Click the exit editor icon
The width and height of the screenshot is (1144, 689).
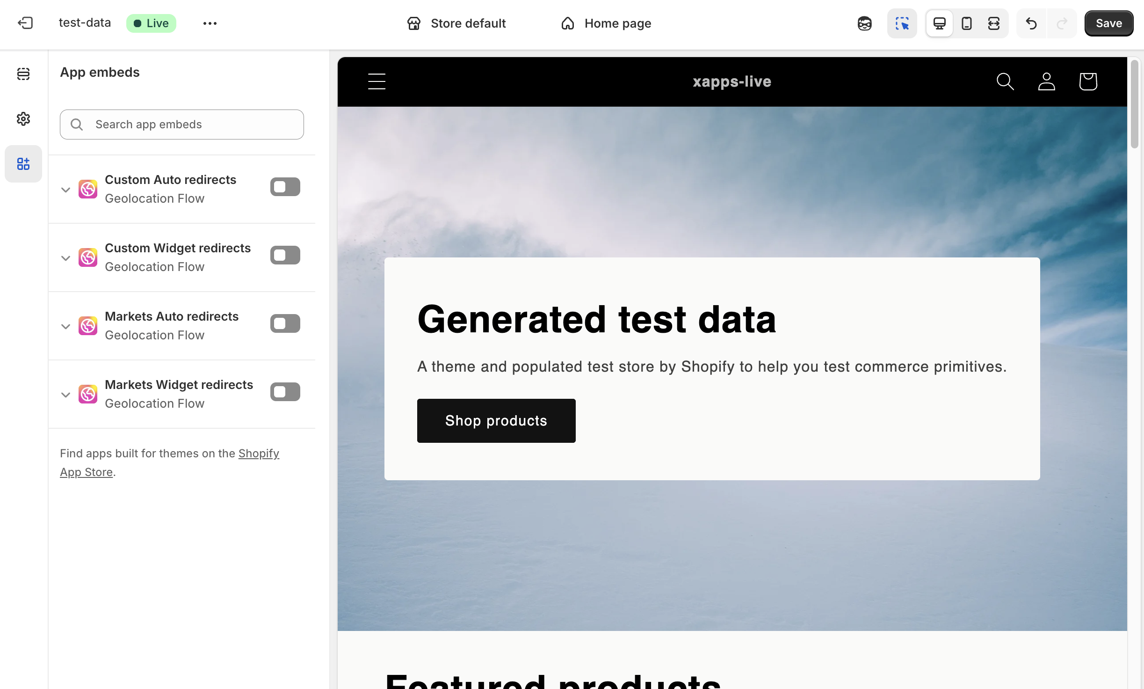(x=25, y=23)
